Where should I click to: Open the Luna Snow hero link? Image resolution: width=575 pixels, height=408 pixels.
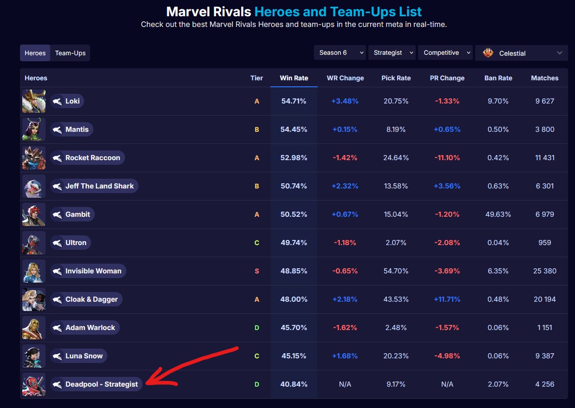(x=78, y=356)
